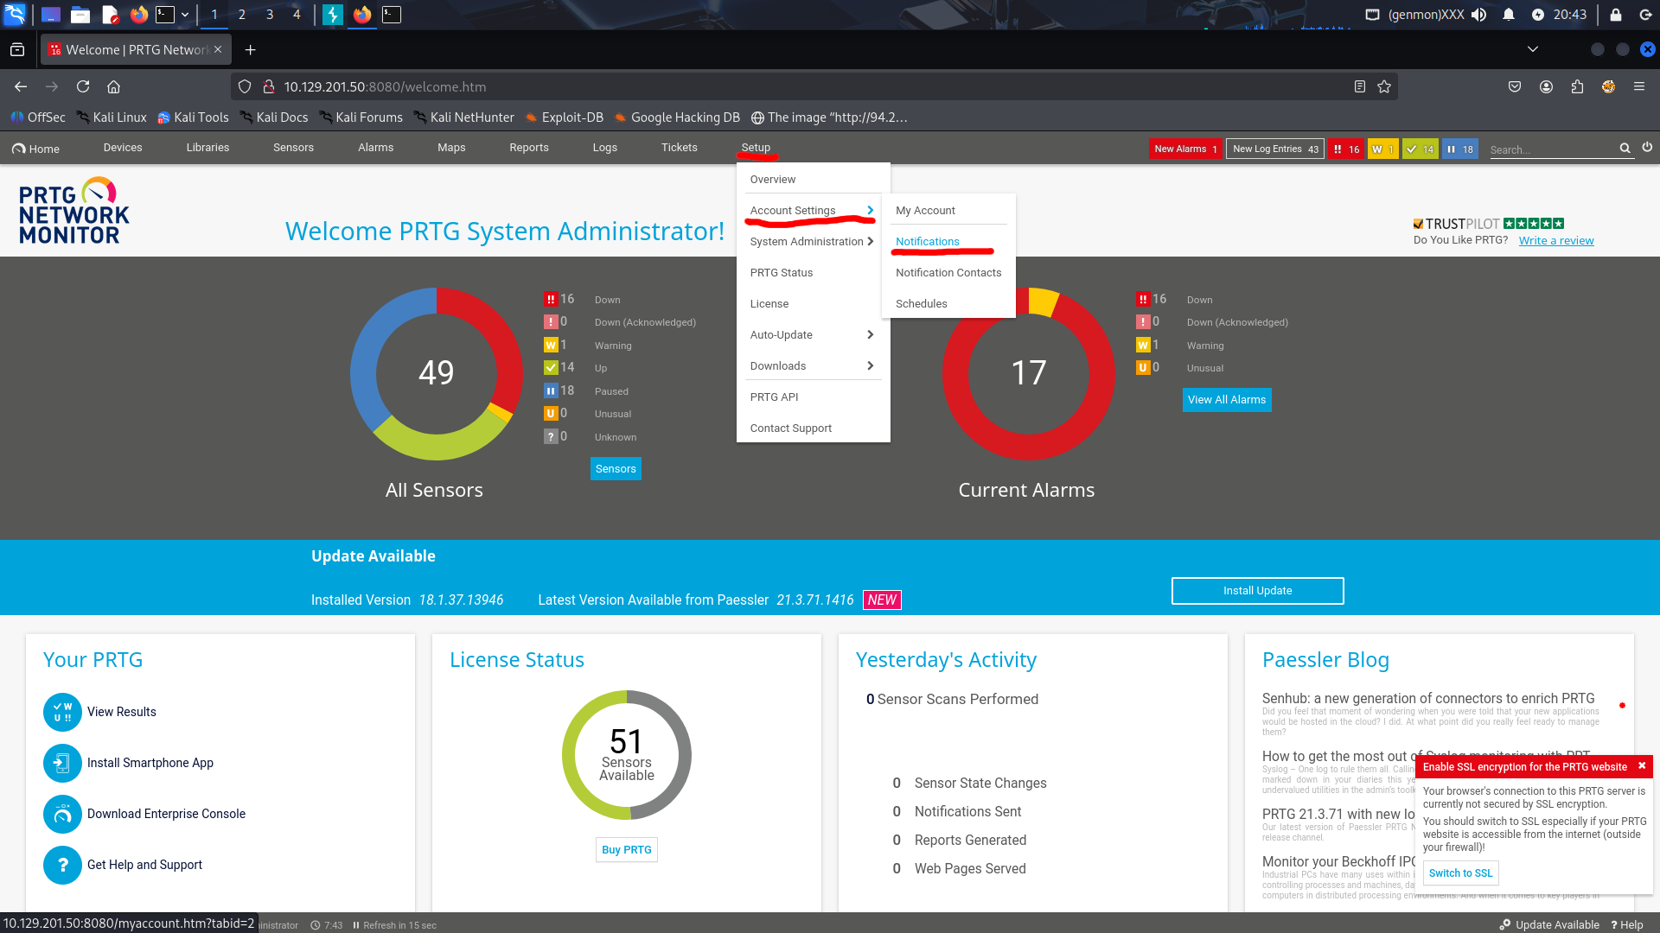The height and width of the screenshot is (933, 1660).
Task: Click the Install Update button
Action: 1257,591
